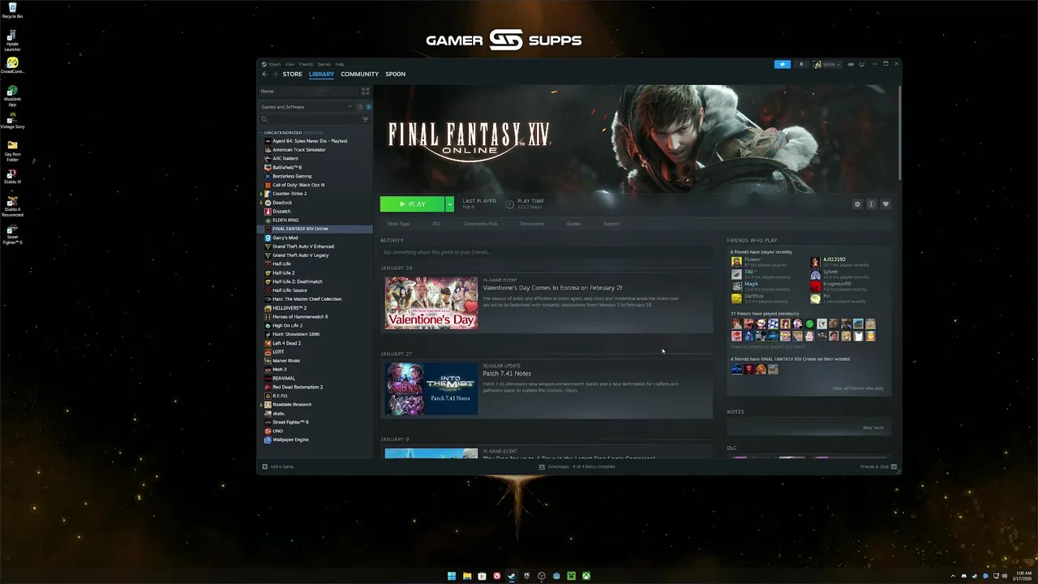The height and width of the screenshot is (584, 1038).
Task: Click the game settings gear icon
Action: point(857,204)
